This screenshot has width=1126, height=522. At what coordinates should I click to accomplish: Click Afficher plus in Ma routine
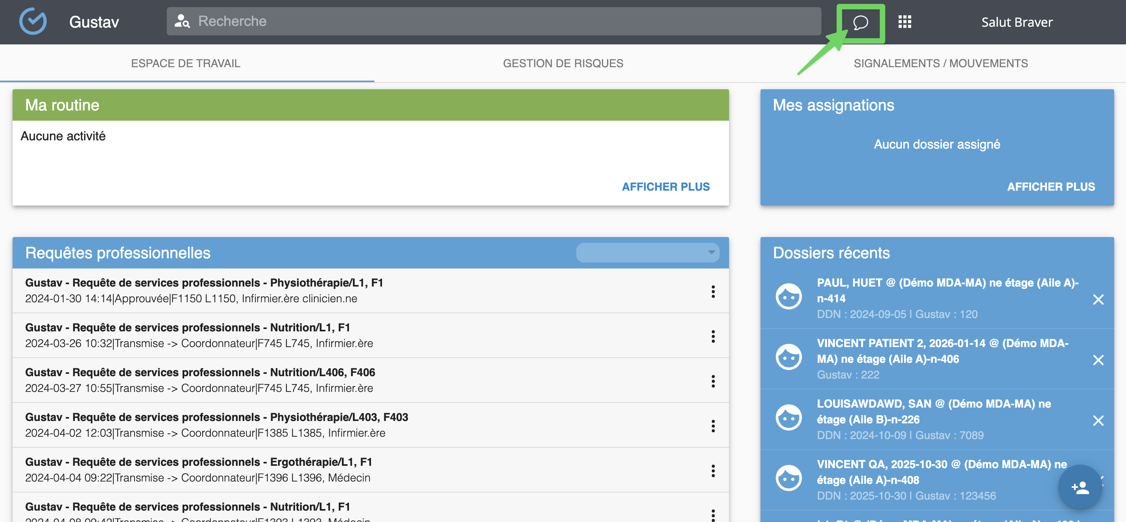coord(665,187)
